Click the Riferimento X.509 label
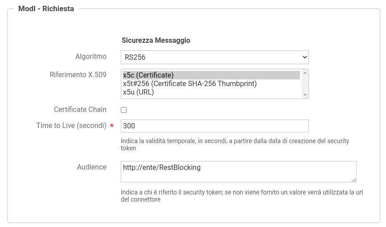The image size is (386, 227). point(78,74)
